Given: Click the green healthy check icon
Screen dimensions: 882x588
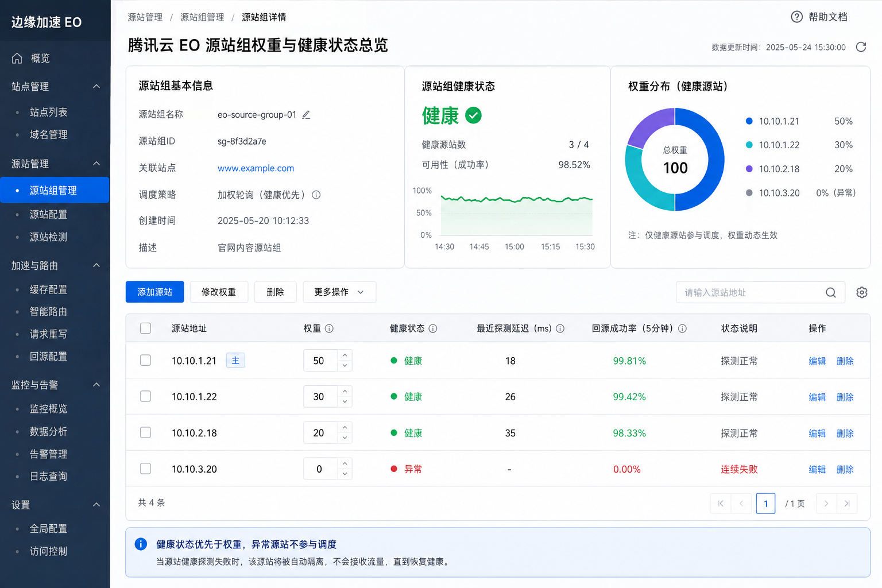Looking at the screenshot, I should click(473, 115).
